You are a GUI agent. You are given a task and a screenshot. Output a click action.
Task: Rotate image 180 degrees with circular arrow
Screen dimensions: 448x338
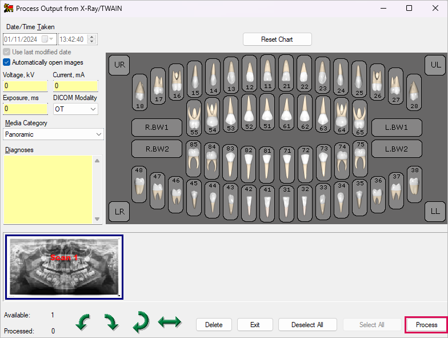pyautogui.click(x=141, y=322)
